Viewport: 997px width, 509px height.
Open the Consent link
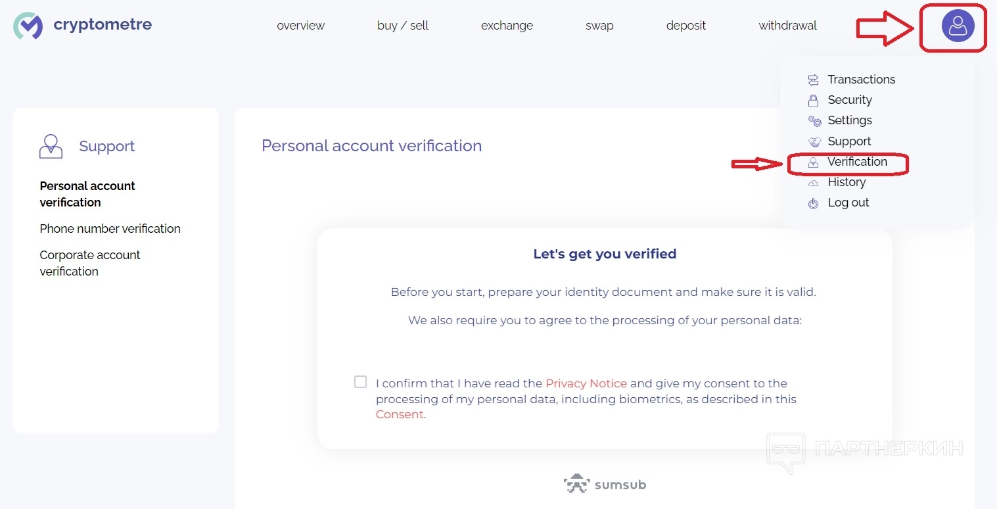(x=400, y=414)
